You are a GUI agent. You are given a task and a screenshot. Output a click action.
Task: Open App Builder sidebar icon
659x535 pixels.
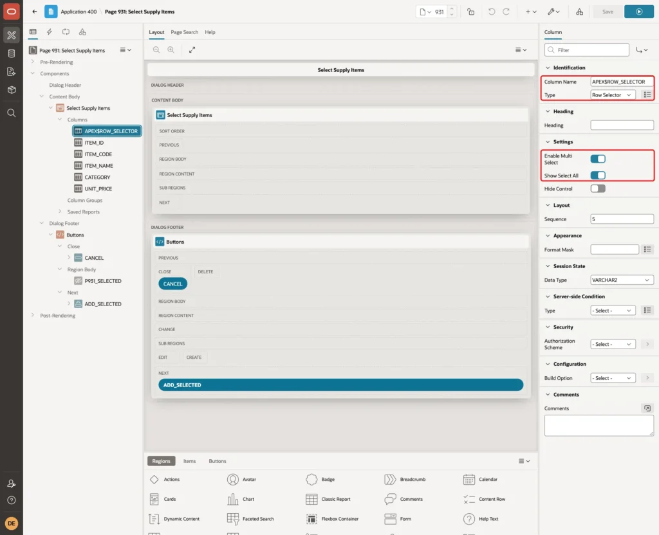tap(12, 35)
